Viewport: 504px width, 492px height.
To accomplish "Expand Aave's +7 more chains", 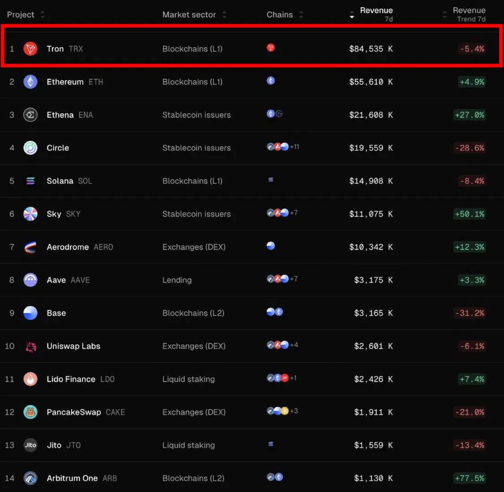I will [x=294, y=279].
